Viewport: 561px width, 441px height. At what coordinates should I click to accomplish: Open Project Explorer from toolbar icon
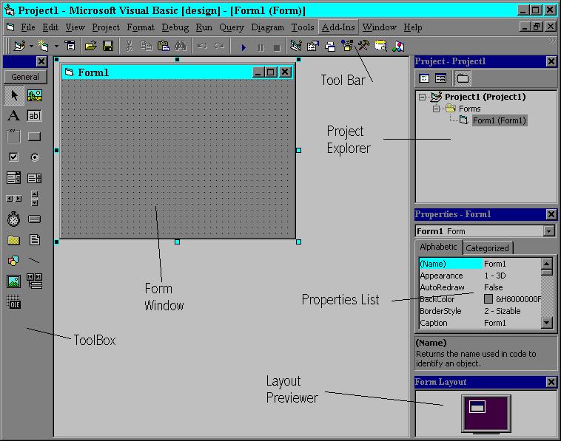coord(296,46)
